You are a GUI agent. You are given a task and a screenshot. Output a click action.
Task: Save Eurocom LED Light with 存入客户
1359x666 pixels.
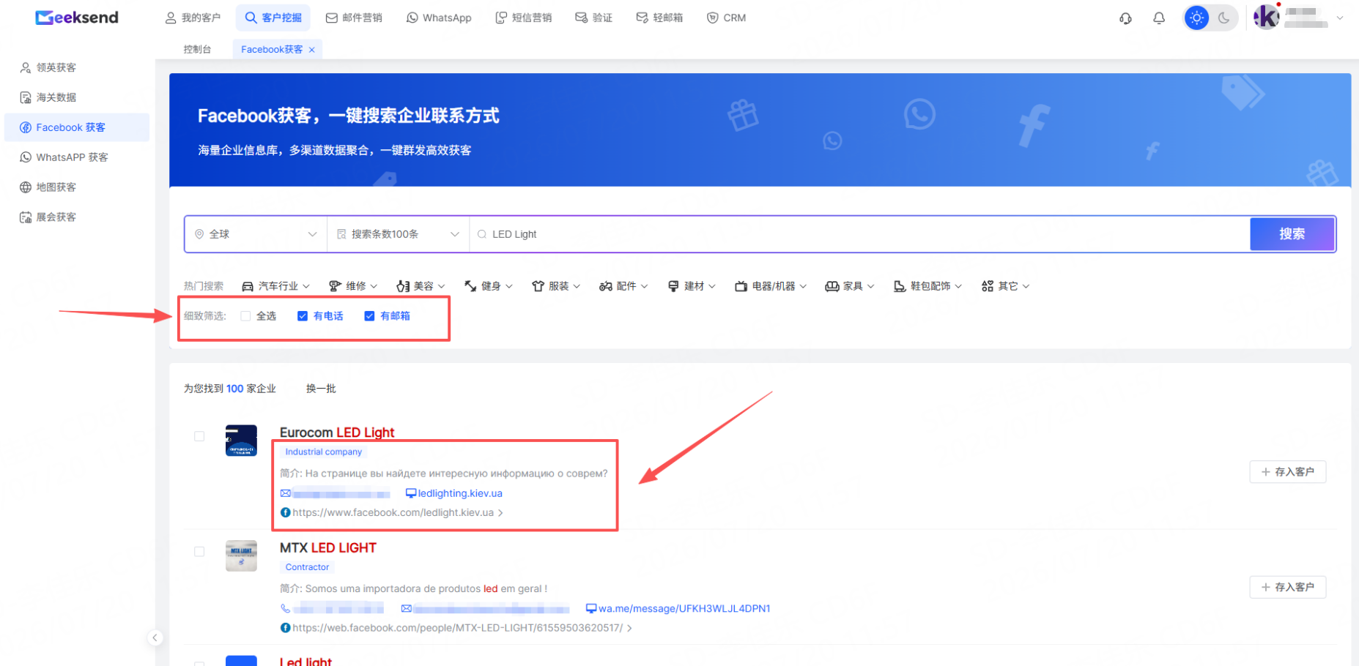pyautogui.click(x=1288, y=472)
